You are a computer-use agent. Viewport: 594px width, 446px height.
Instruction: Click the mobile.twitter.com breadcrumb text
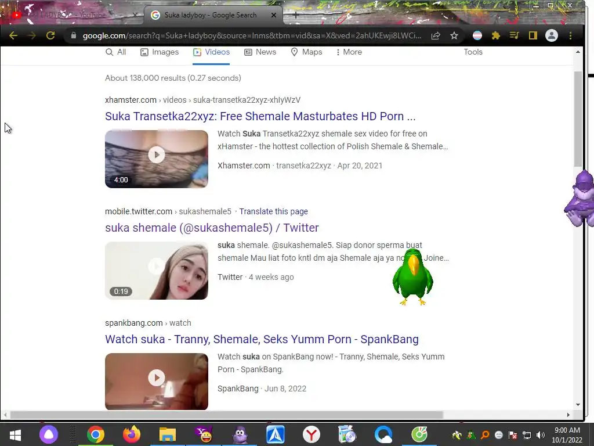(x=168, y=211)
